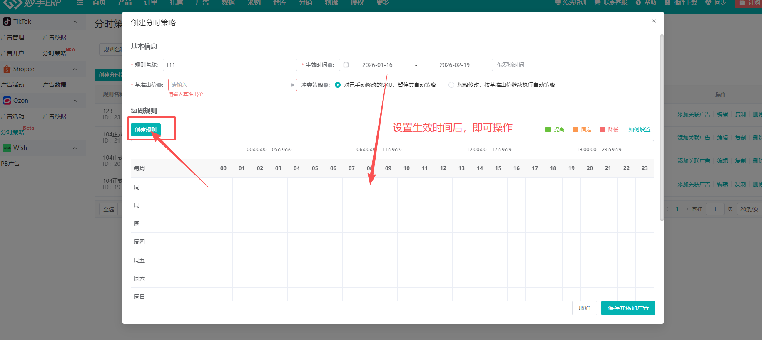Click the 创建规则 button

pyautogui.click(x=146, y=130)
